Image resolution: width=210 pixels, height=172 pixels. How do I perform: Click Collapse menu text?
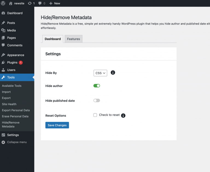point(17,142)
